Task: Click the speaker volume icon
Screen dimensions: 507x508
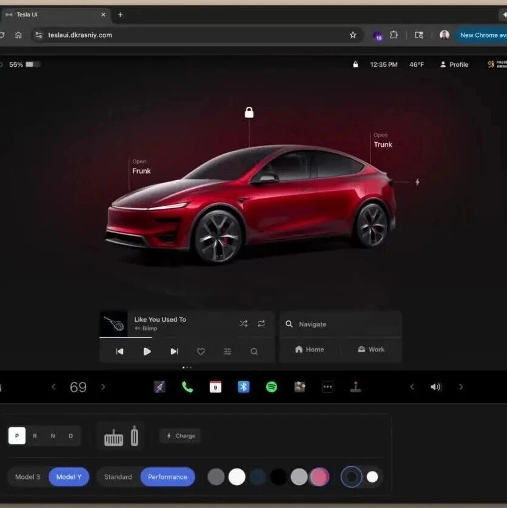Action: [436, 387]
